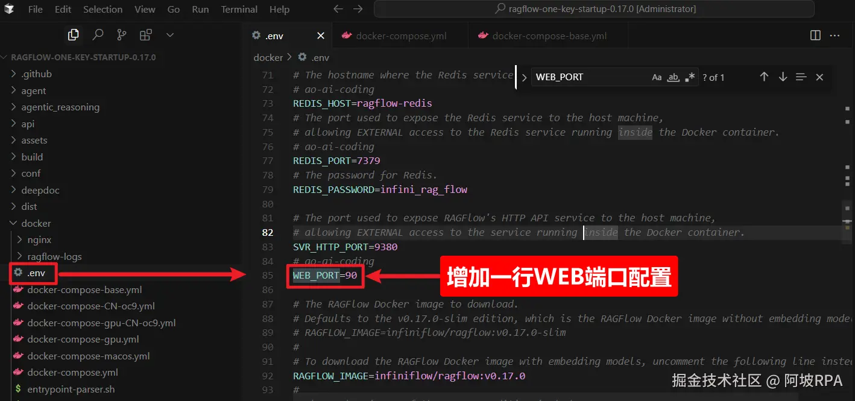The image size is (855, 401).
Task: Open the File menu
Action: tap(36, 9)
